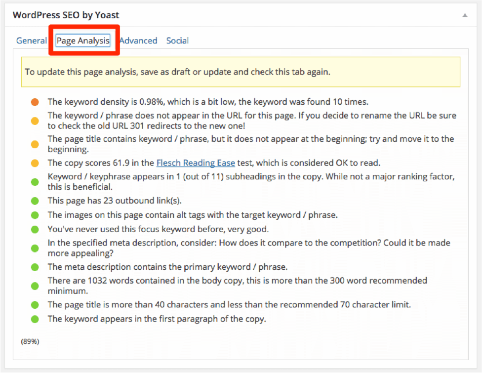The width and height of the screenshot is (482, 373).
Task: Click the yellow dot beside URL keyword warning
Action: (x=35, y=121)
